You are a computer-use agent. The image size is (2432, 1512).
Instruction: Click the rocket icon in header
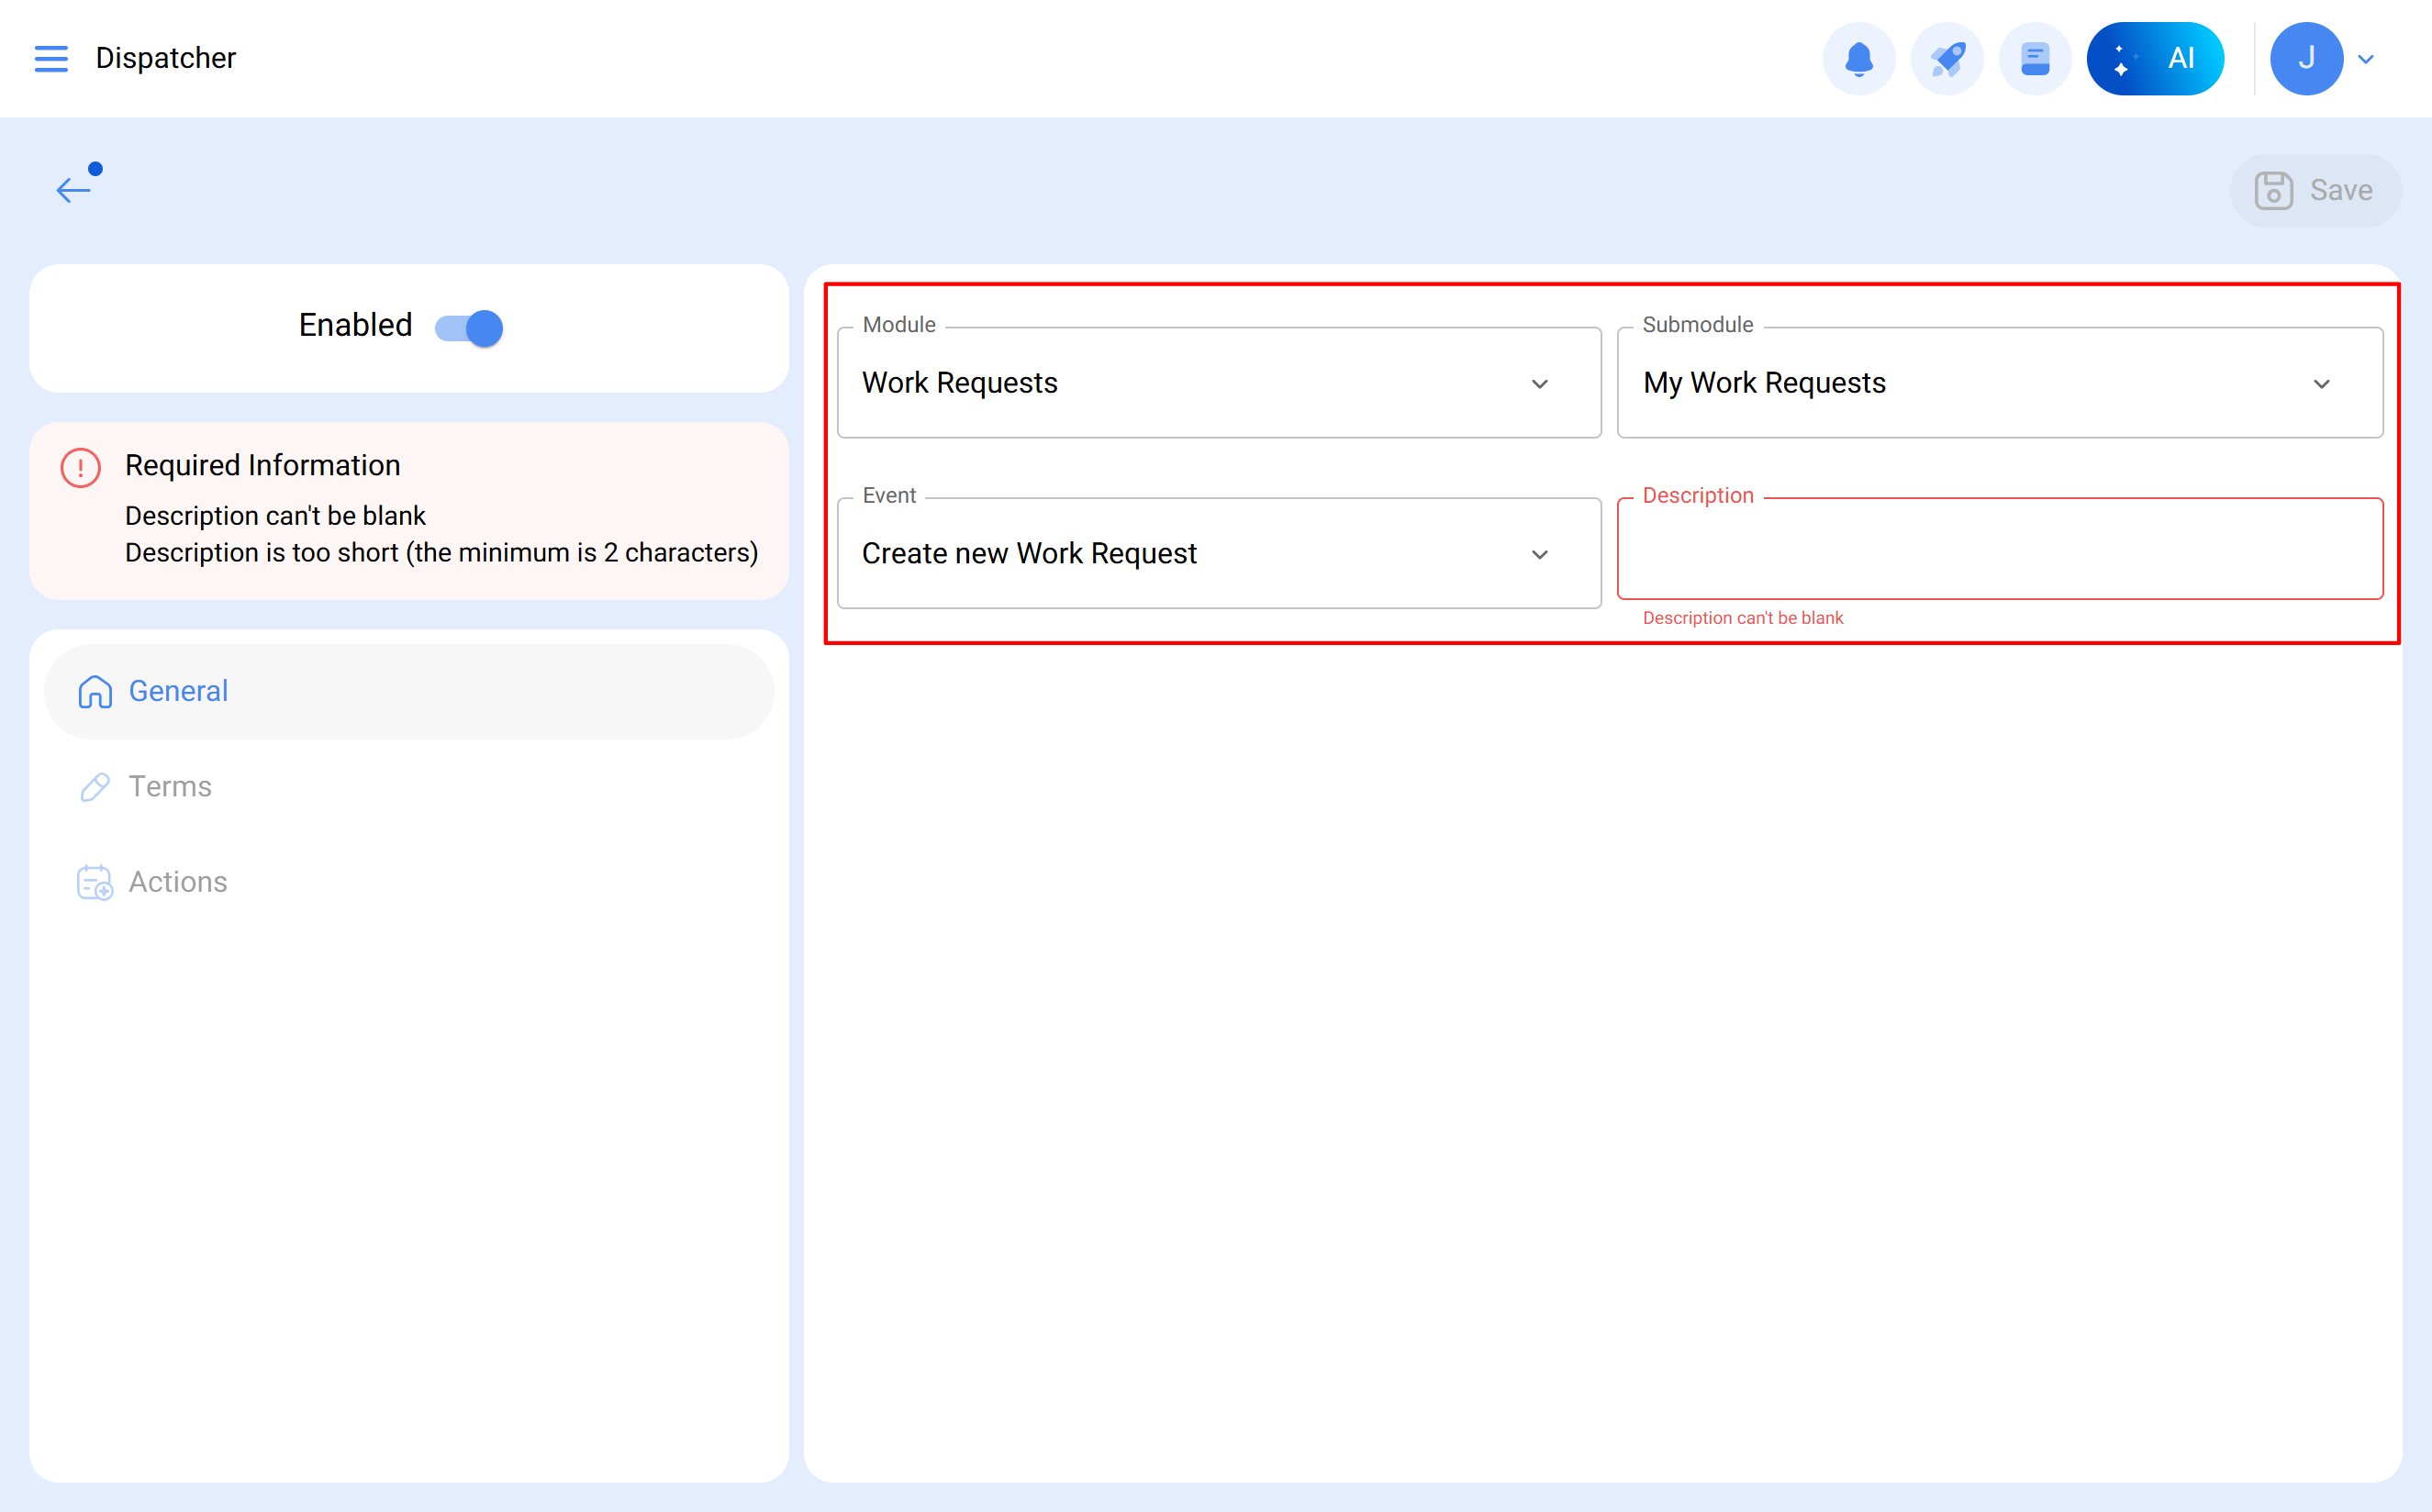click(1946, 59)
